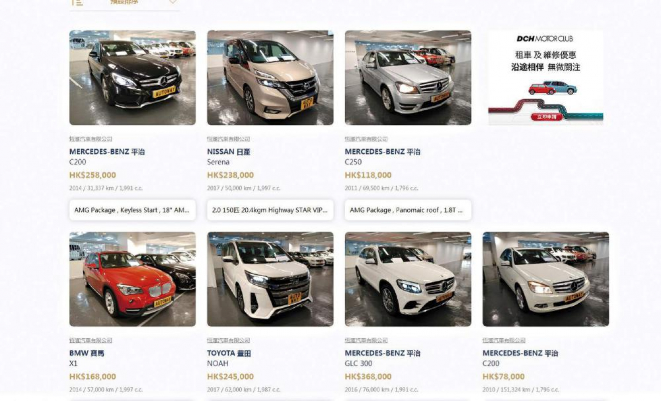Open the Nissan Serena photo

point(270,78)
